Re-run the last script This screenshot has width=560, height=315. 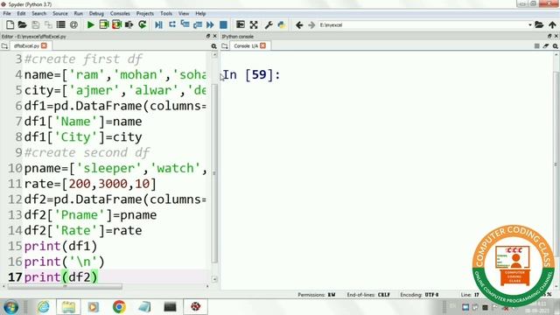click(143, 25)
